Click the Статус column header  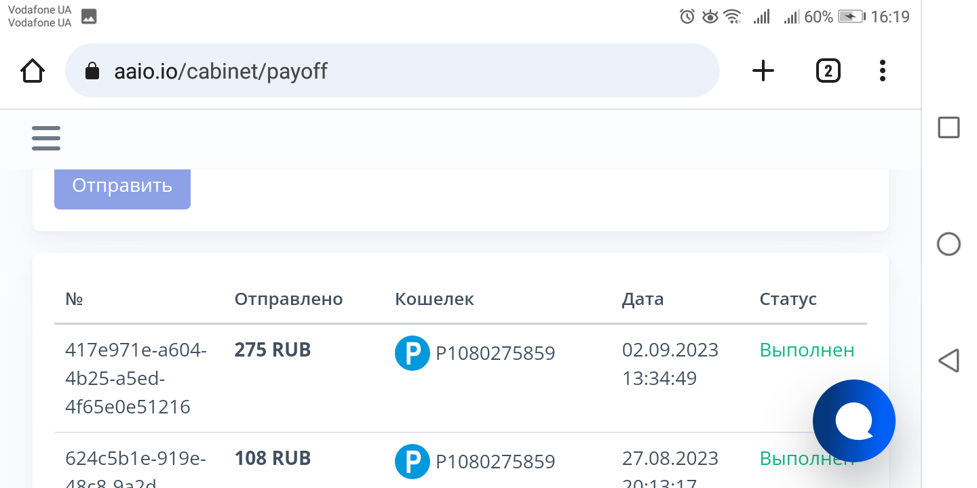pyautogui.click(x=788, y=299)
